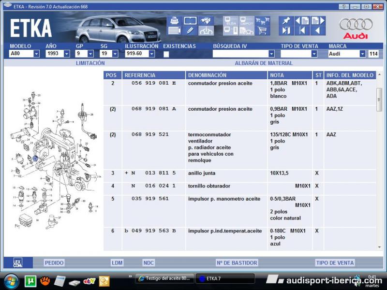The height and width of the screenshot is (290, 387).
Task: Select reference 049 919 563 B
Action: 153,231
